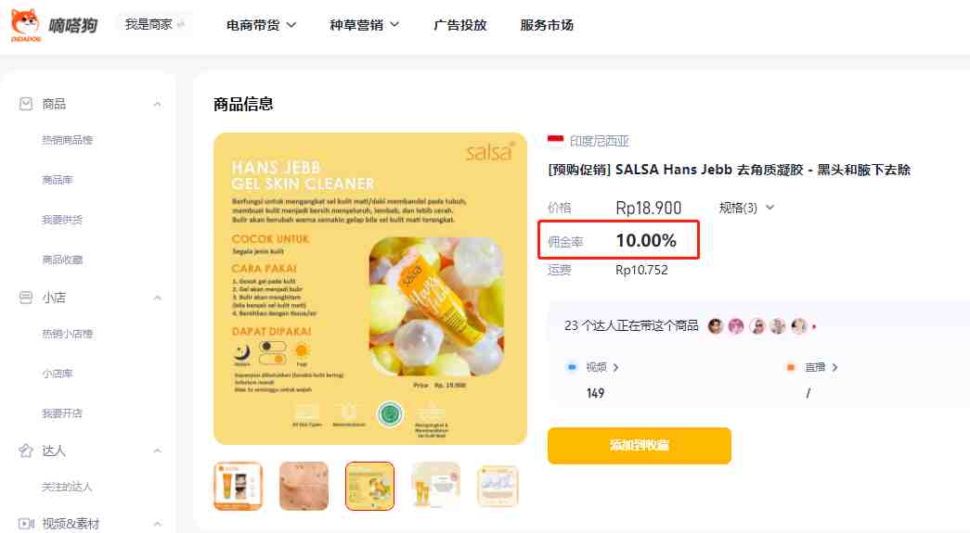Click the yellow 添加到收藏 button
The height and width of the screenshot is (533, 970).
[x=639, y=445]
